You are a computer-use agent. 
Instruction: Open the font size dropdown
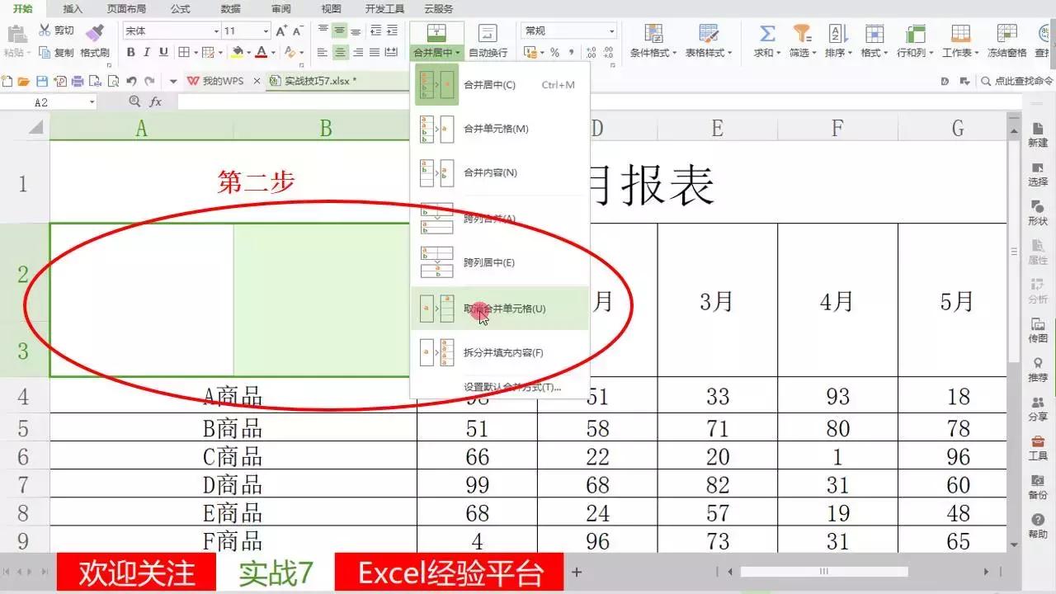pyautogui.click(x=264, y=31)
